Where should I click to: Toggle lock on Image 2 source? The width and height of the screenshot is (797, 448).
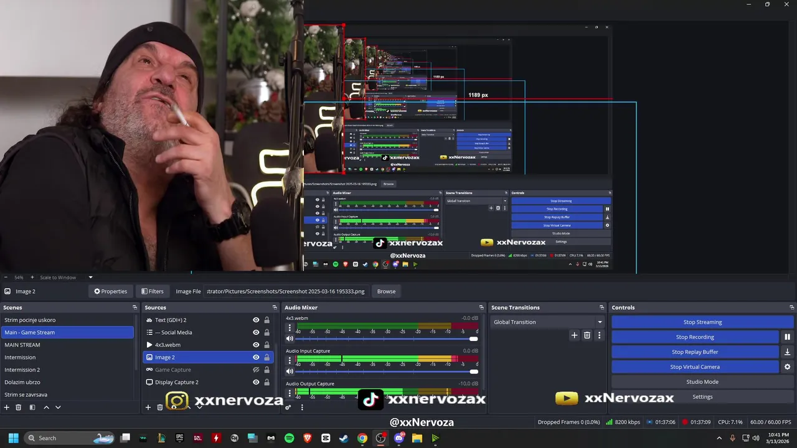point(266,357)
